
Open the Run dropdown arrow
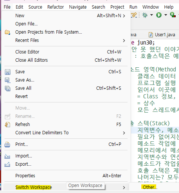point(166,15)
